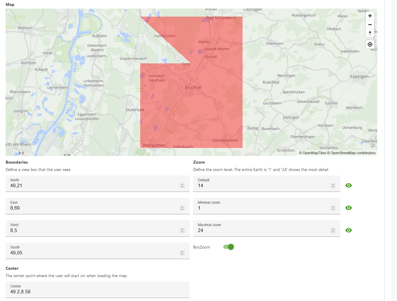Image resolution: width=397 pixels, height=301 pixels.
Task: Adjust the East value with its stepper control
Action: [x=182, y=208]
